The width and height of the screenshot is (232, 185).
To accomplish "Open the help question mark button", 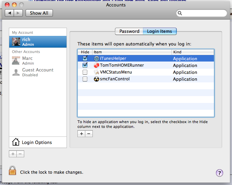I will [x=219, y=173].
